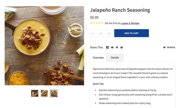Decrease quantity with minus button
180x108 pixels.
(x=93, y=34)
